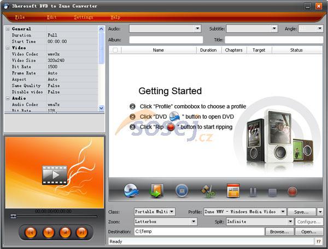
Task: Open the arrow menu beside Save
Action: point(320,212)
